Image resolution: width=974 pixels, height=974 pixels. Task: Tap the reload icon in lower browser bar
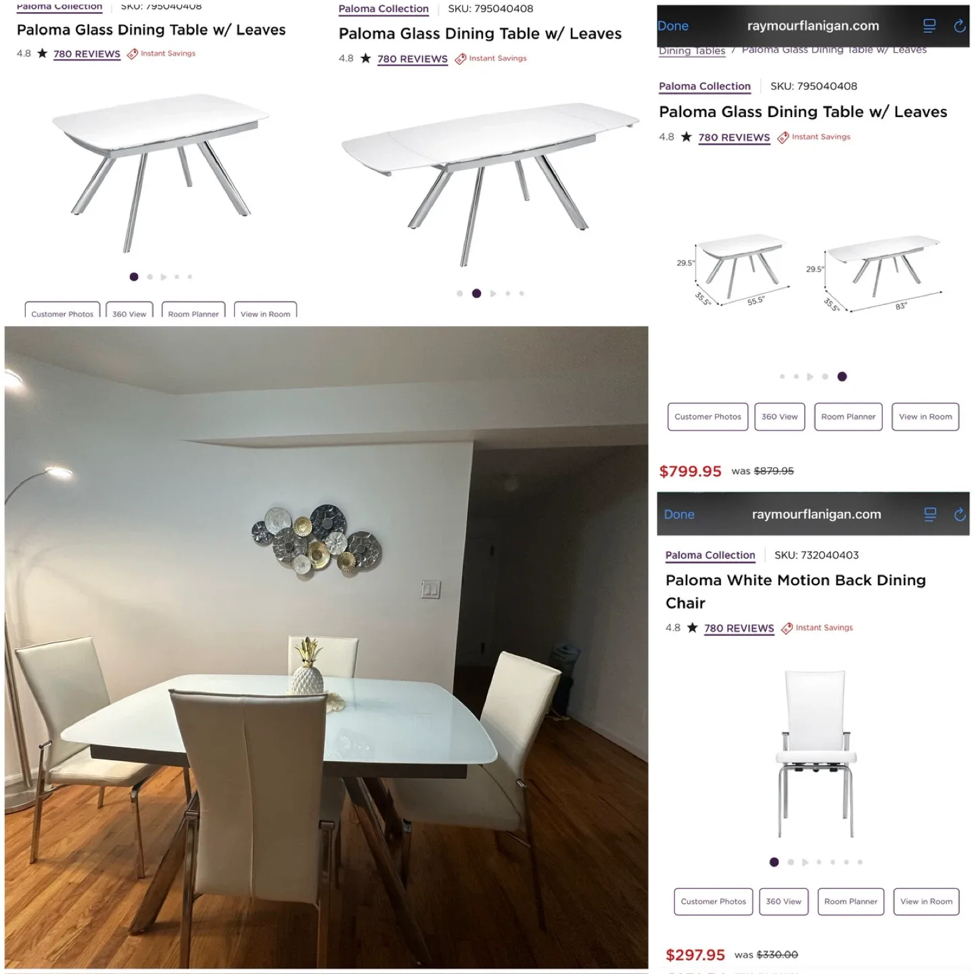tap(959, 515)
